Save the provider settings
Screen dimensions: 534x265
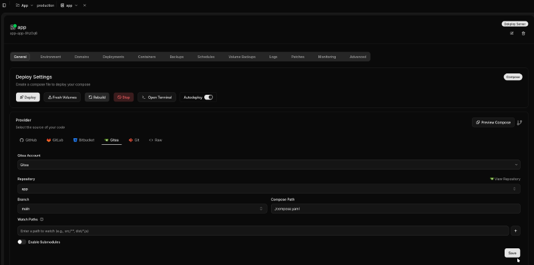click(x=512, y=253)
